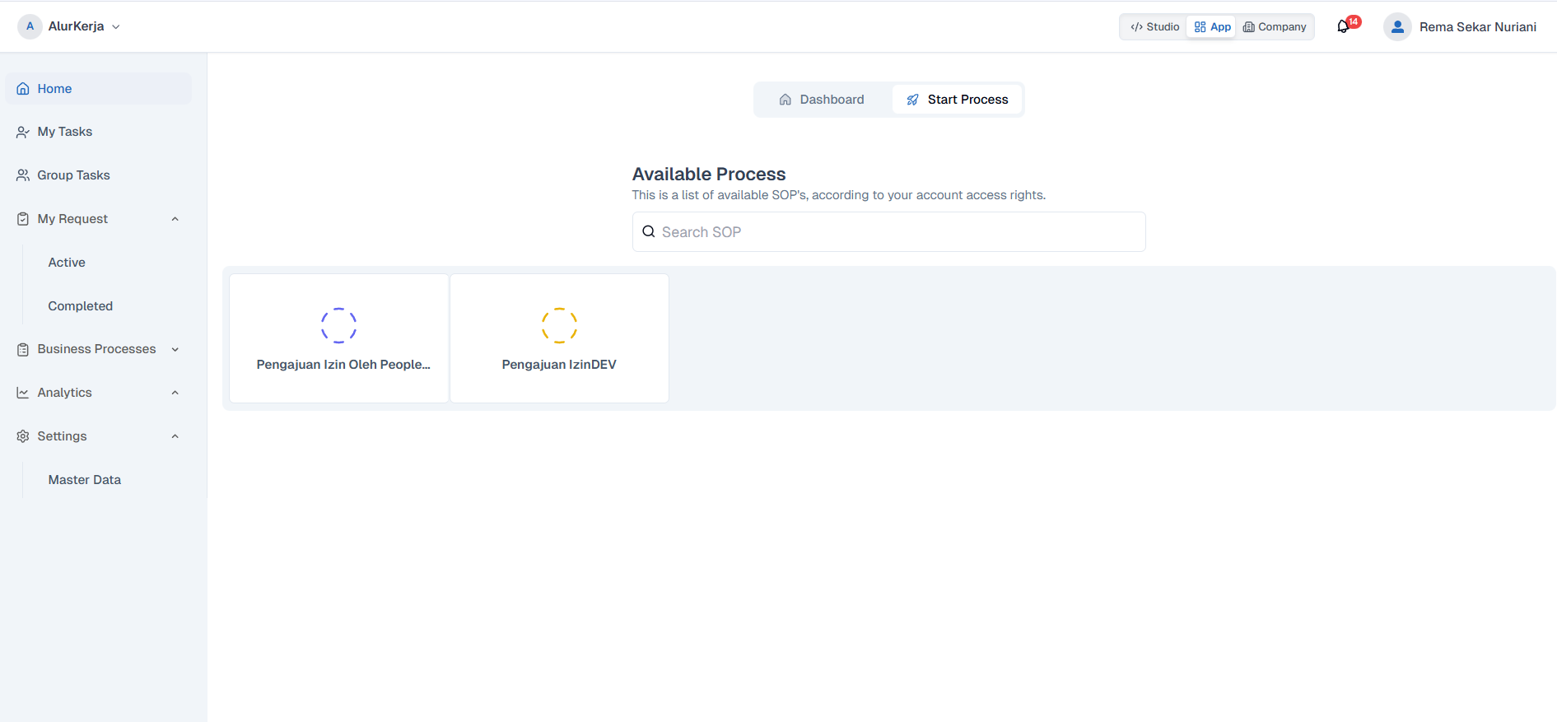The width and height of the screenshot is (1557, 722).
Task: Collapse the My Request section chevron
Action: [x=175, y=219]
